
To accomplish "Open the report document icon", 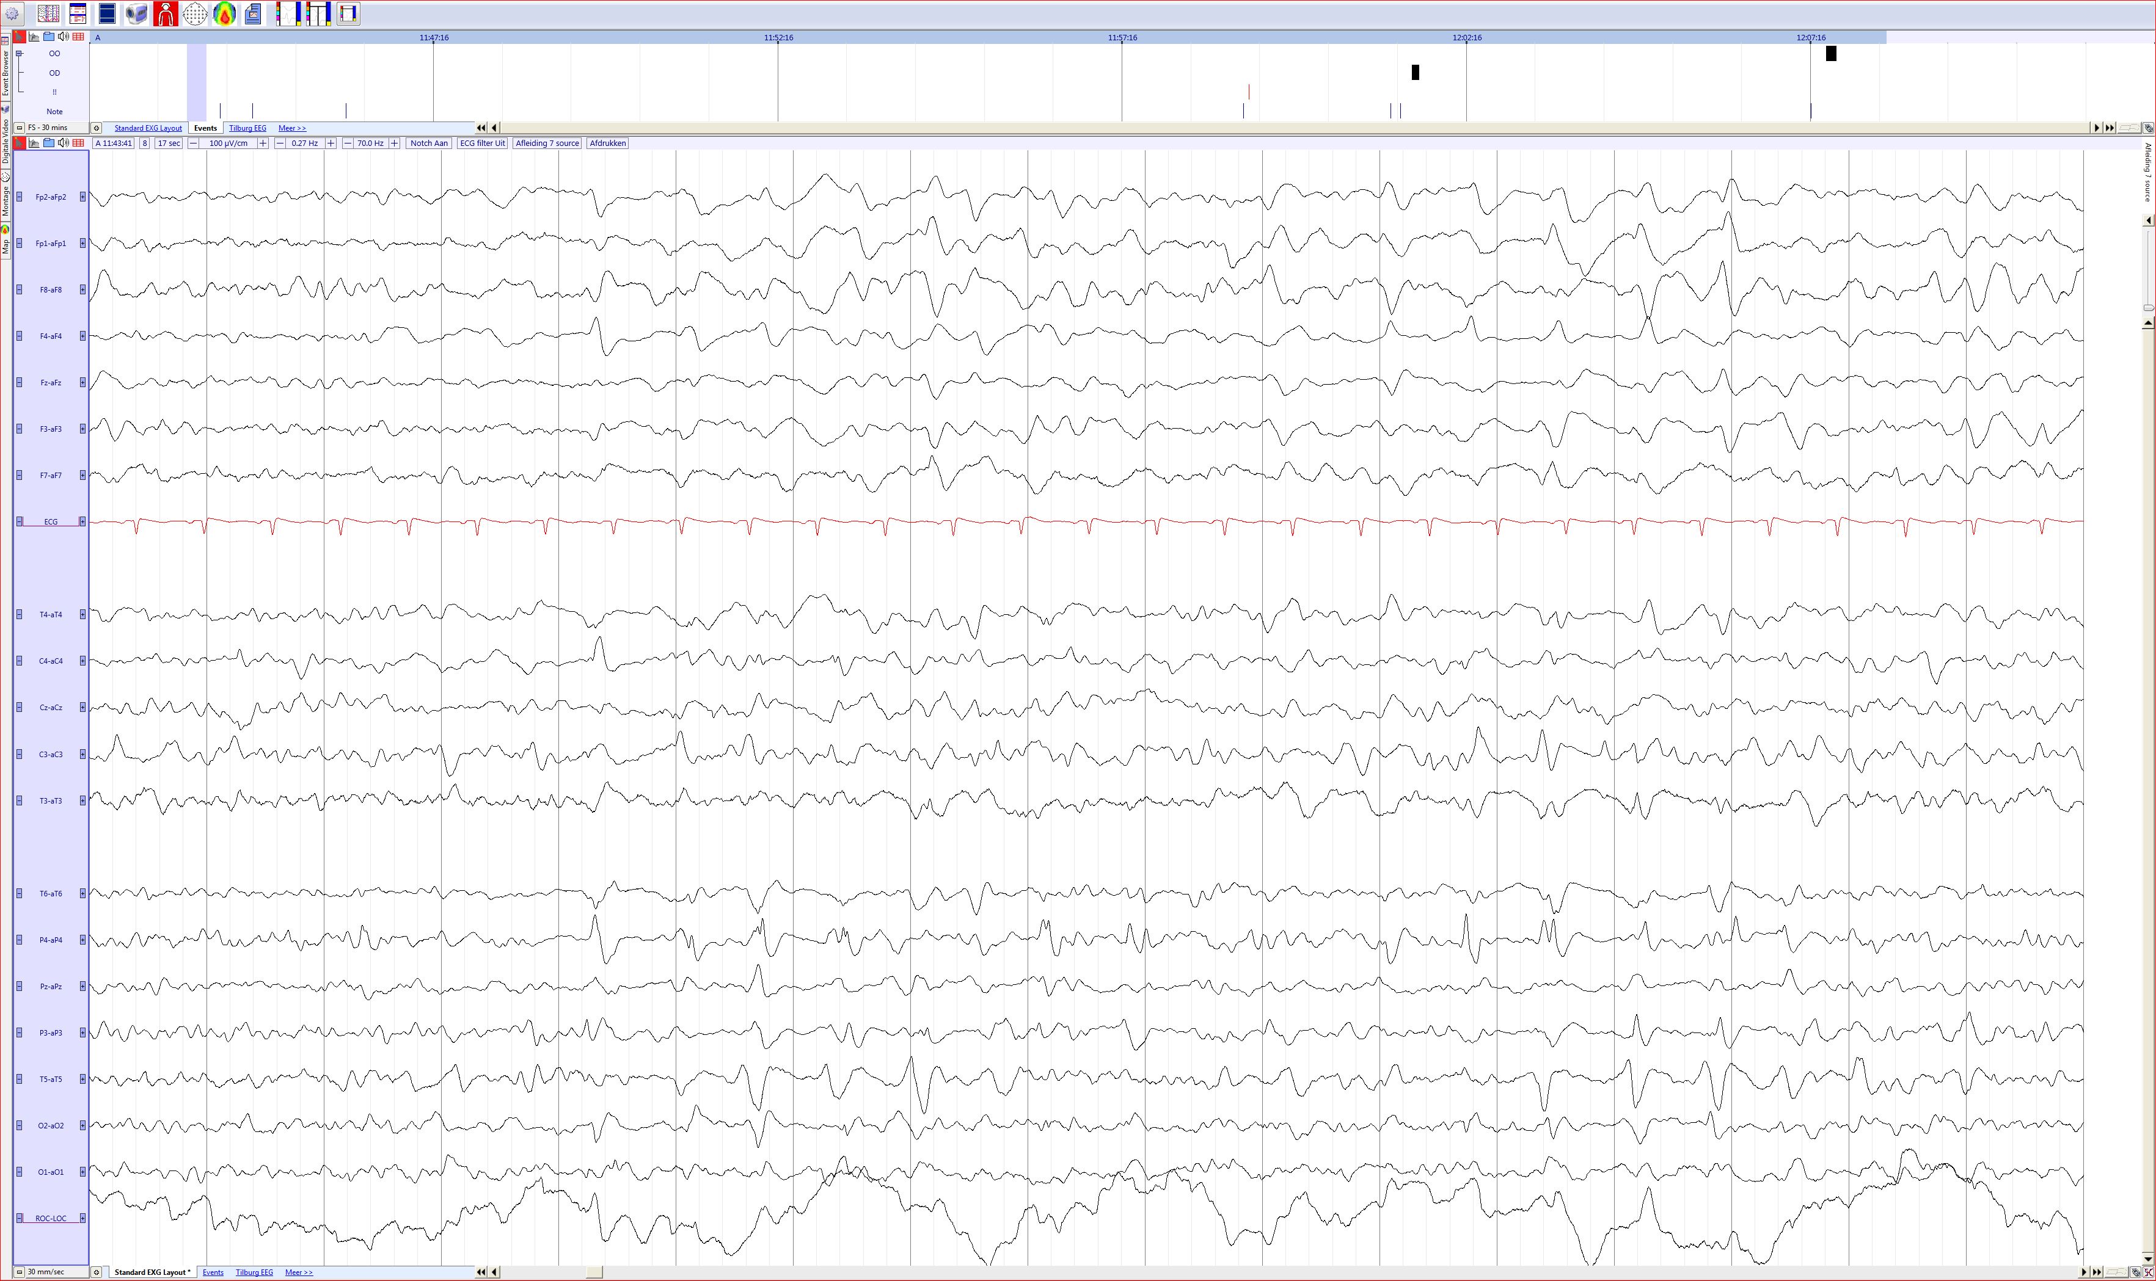I will [x=253, y=14].
